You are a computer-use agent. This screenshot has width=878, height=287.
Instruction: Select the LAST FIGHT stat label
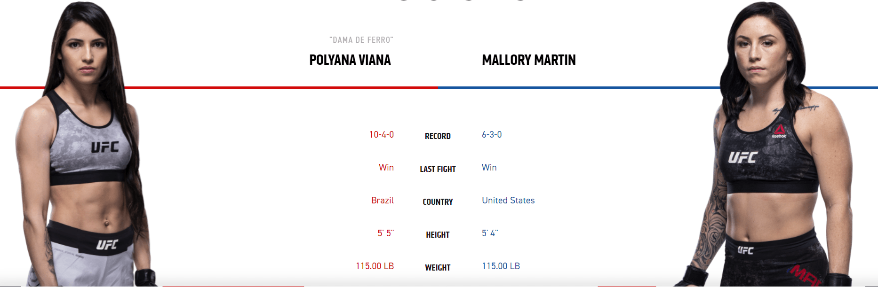(x=438, y=169)
